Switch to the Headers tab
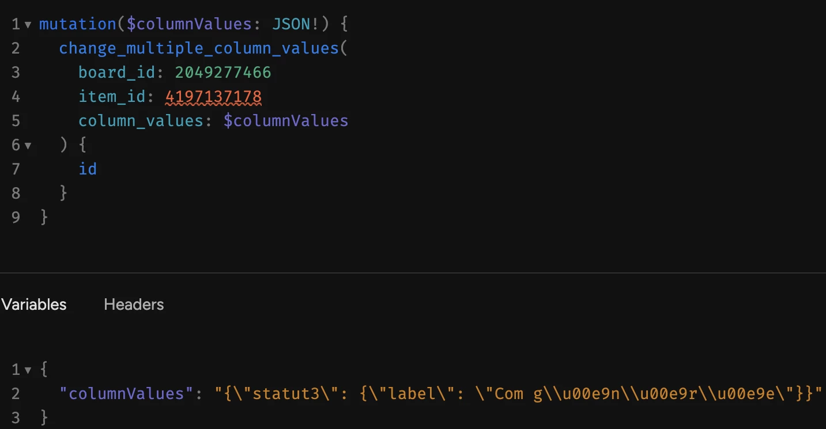The width and height of the screenshot is (826, 429). (x=134, y=305)
